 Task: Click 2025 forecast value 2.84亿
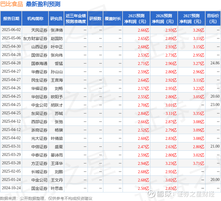coord(143,113)
